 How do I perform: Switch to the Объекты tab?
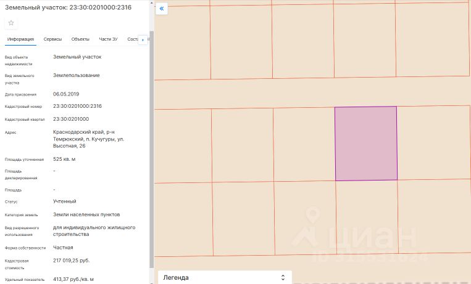[80, 39]
